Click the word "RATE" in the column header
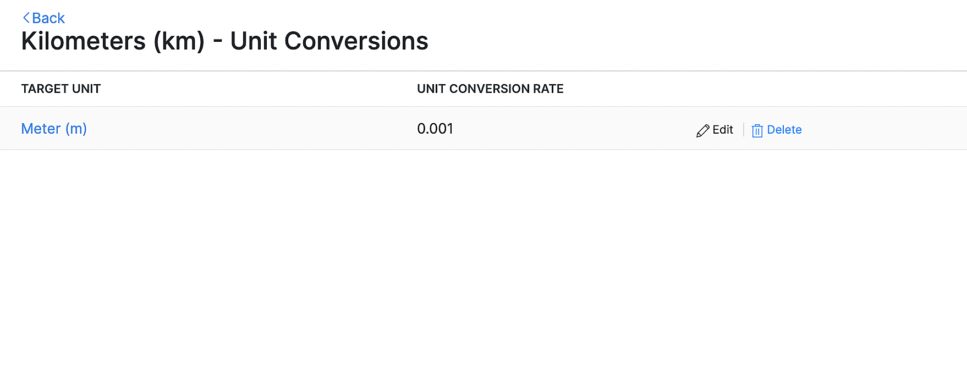967x375 pixels. pos(548,89)
